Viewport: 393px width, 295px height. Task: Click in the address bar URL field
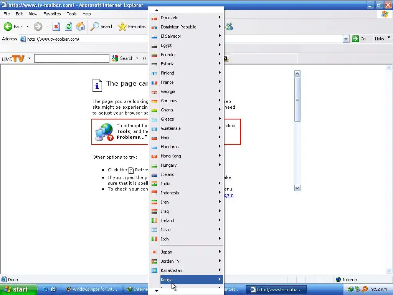tap(180, 39)
